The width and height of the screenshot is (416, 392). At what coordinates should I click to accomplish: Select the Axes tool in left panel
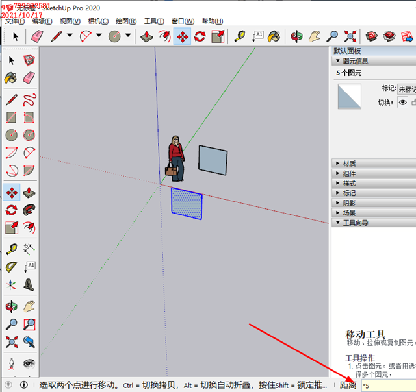coord(11,285)
